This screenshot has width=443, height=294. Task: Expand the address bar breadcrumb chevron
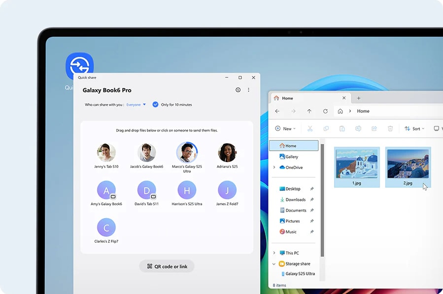click(350, 111)
